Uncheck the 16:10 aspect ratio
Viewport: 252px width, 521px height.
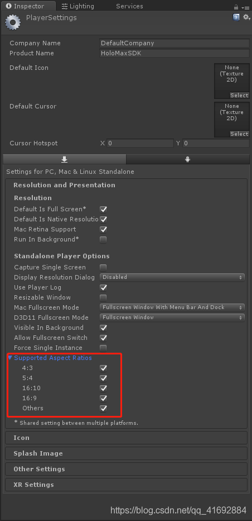[104, 388]
